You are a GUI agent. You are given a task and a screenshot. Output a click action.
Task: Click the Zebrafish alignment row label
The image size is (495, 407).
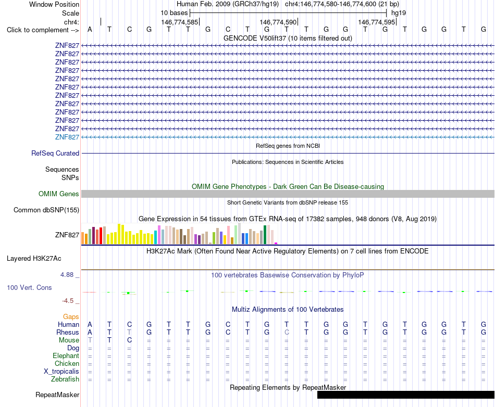(65, 379)
